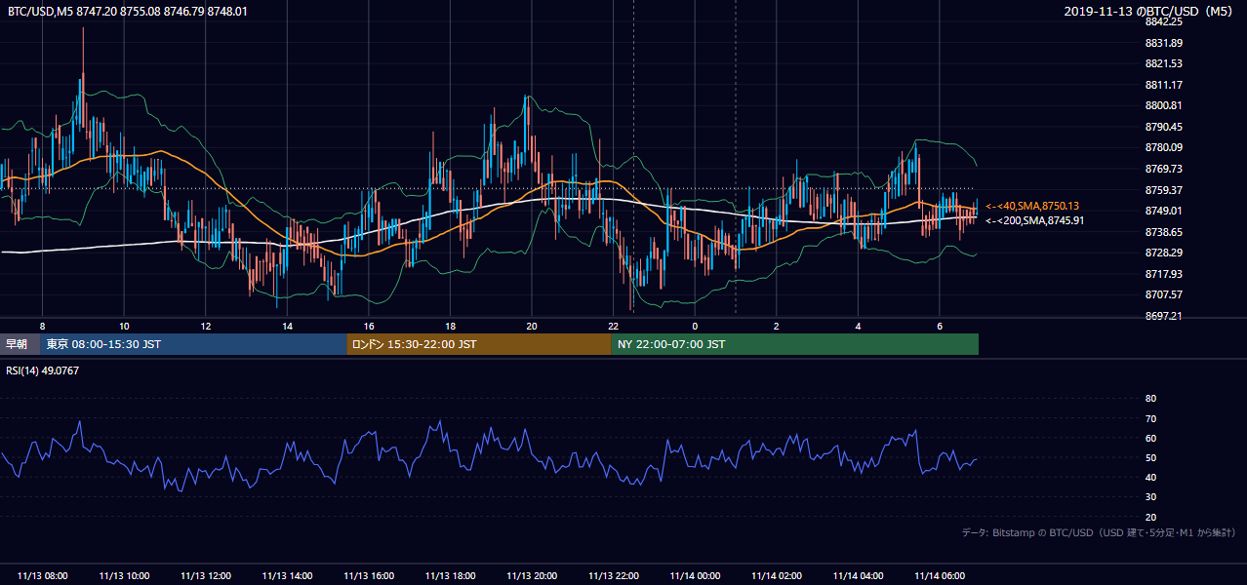Click the 11/14 06:00 time label
The width and height of the screenshot is (1247, 585).
(x=939, y=576)
